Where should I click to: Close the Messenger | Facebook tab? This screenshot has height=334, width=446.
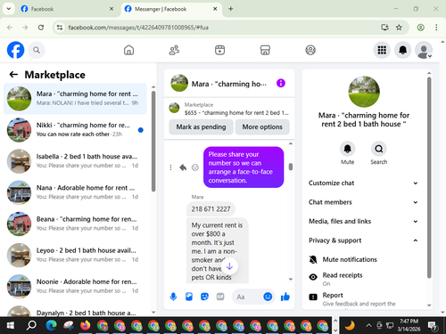[x=215, y=9]
